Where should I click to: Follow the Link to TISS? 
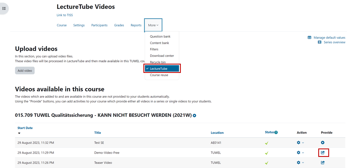click(x=65, y=15)
